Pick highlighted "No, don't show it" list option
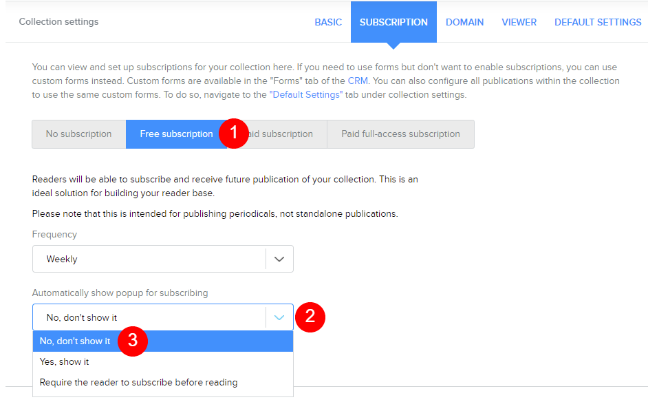Screen dimensions: 648x402 tap(76, 341)
